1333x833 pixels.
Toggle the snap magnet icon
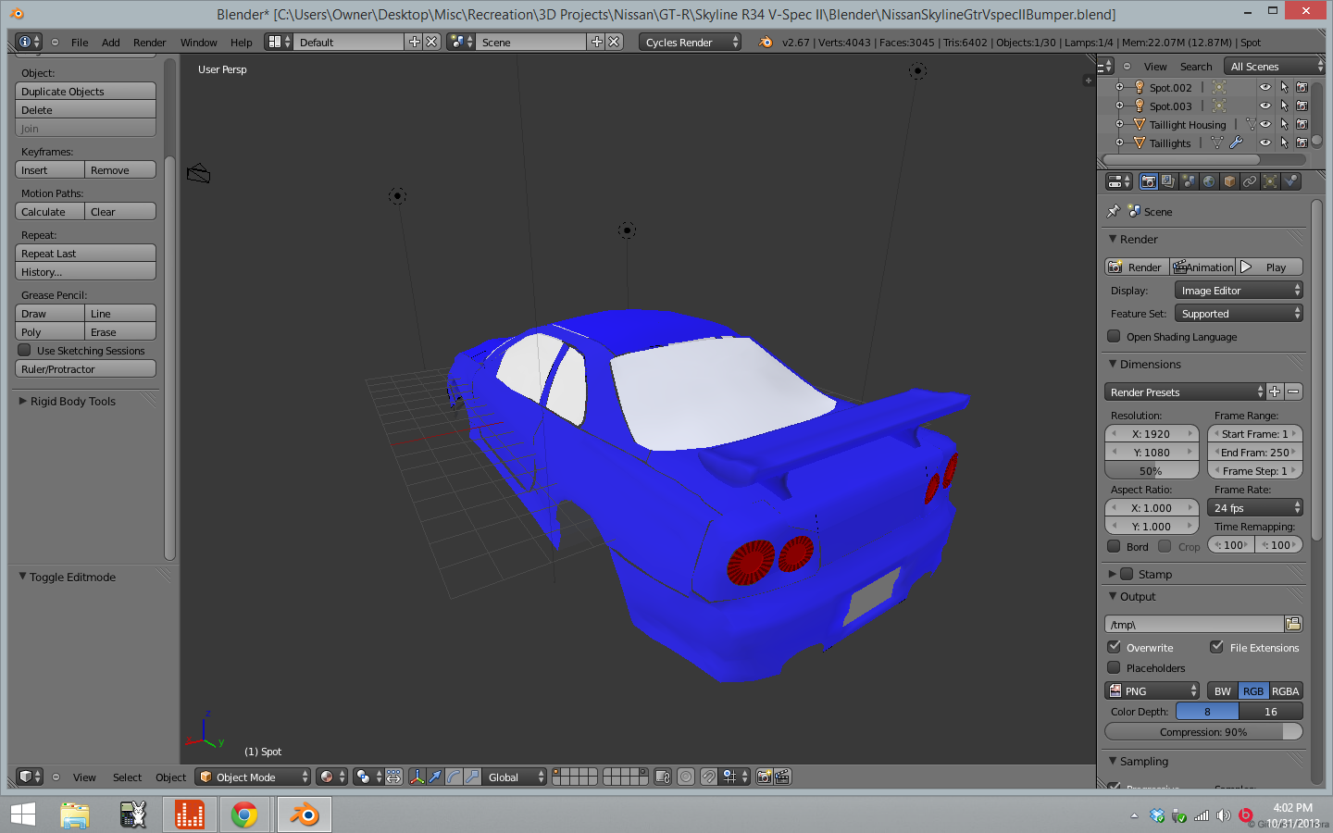click(708, 777)
